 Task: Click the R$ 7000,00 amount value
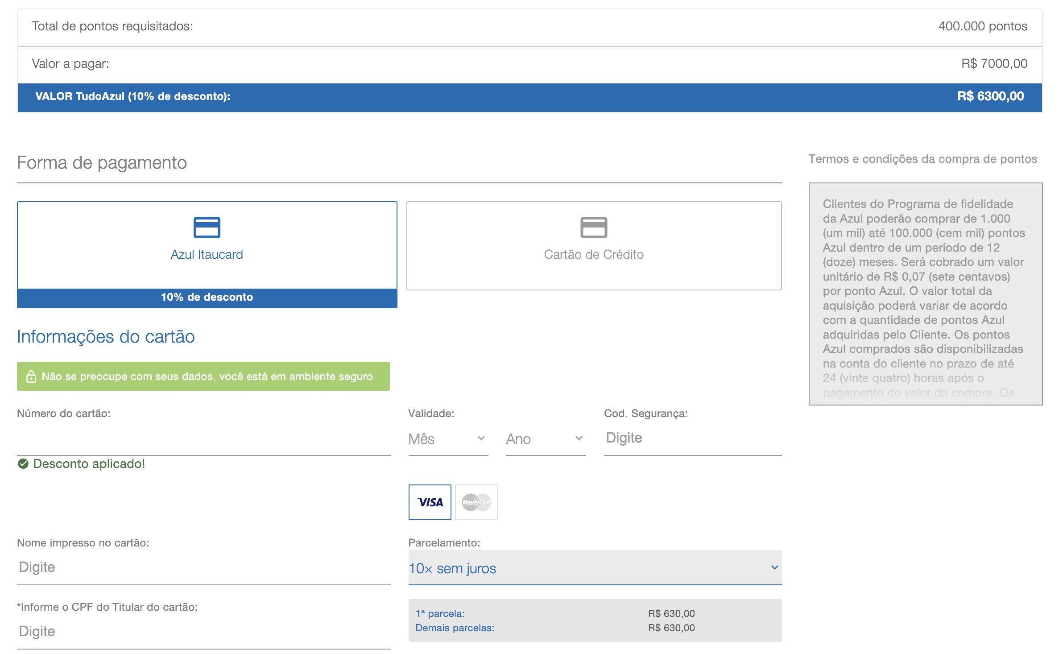994,64
